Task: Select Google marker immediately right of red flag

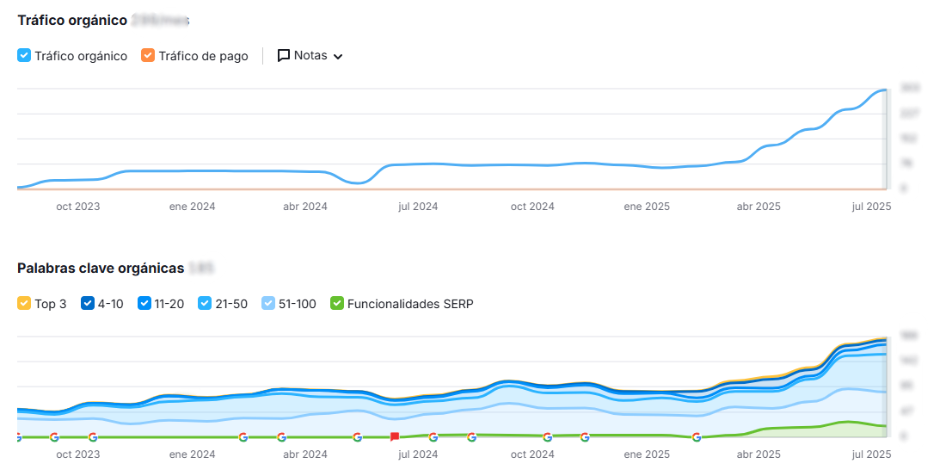Action: [433, 437]
